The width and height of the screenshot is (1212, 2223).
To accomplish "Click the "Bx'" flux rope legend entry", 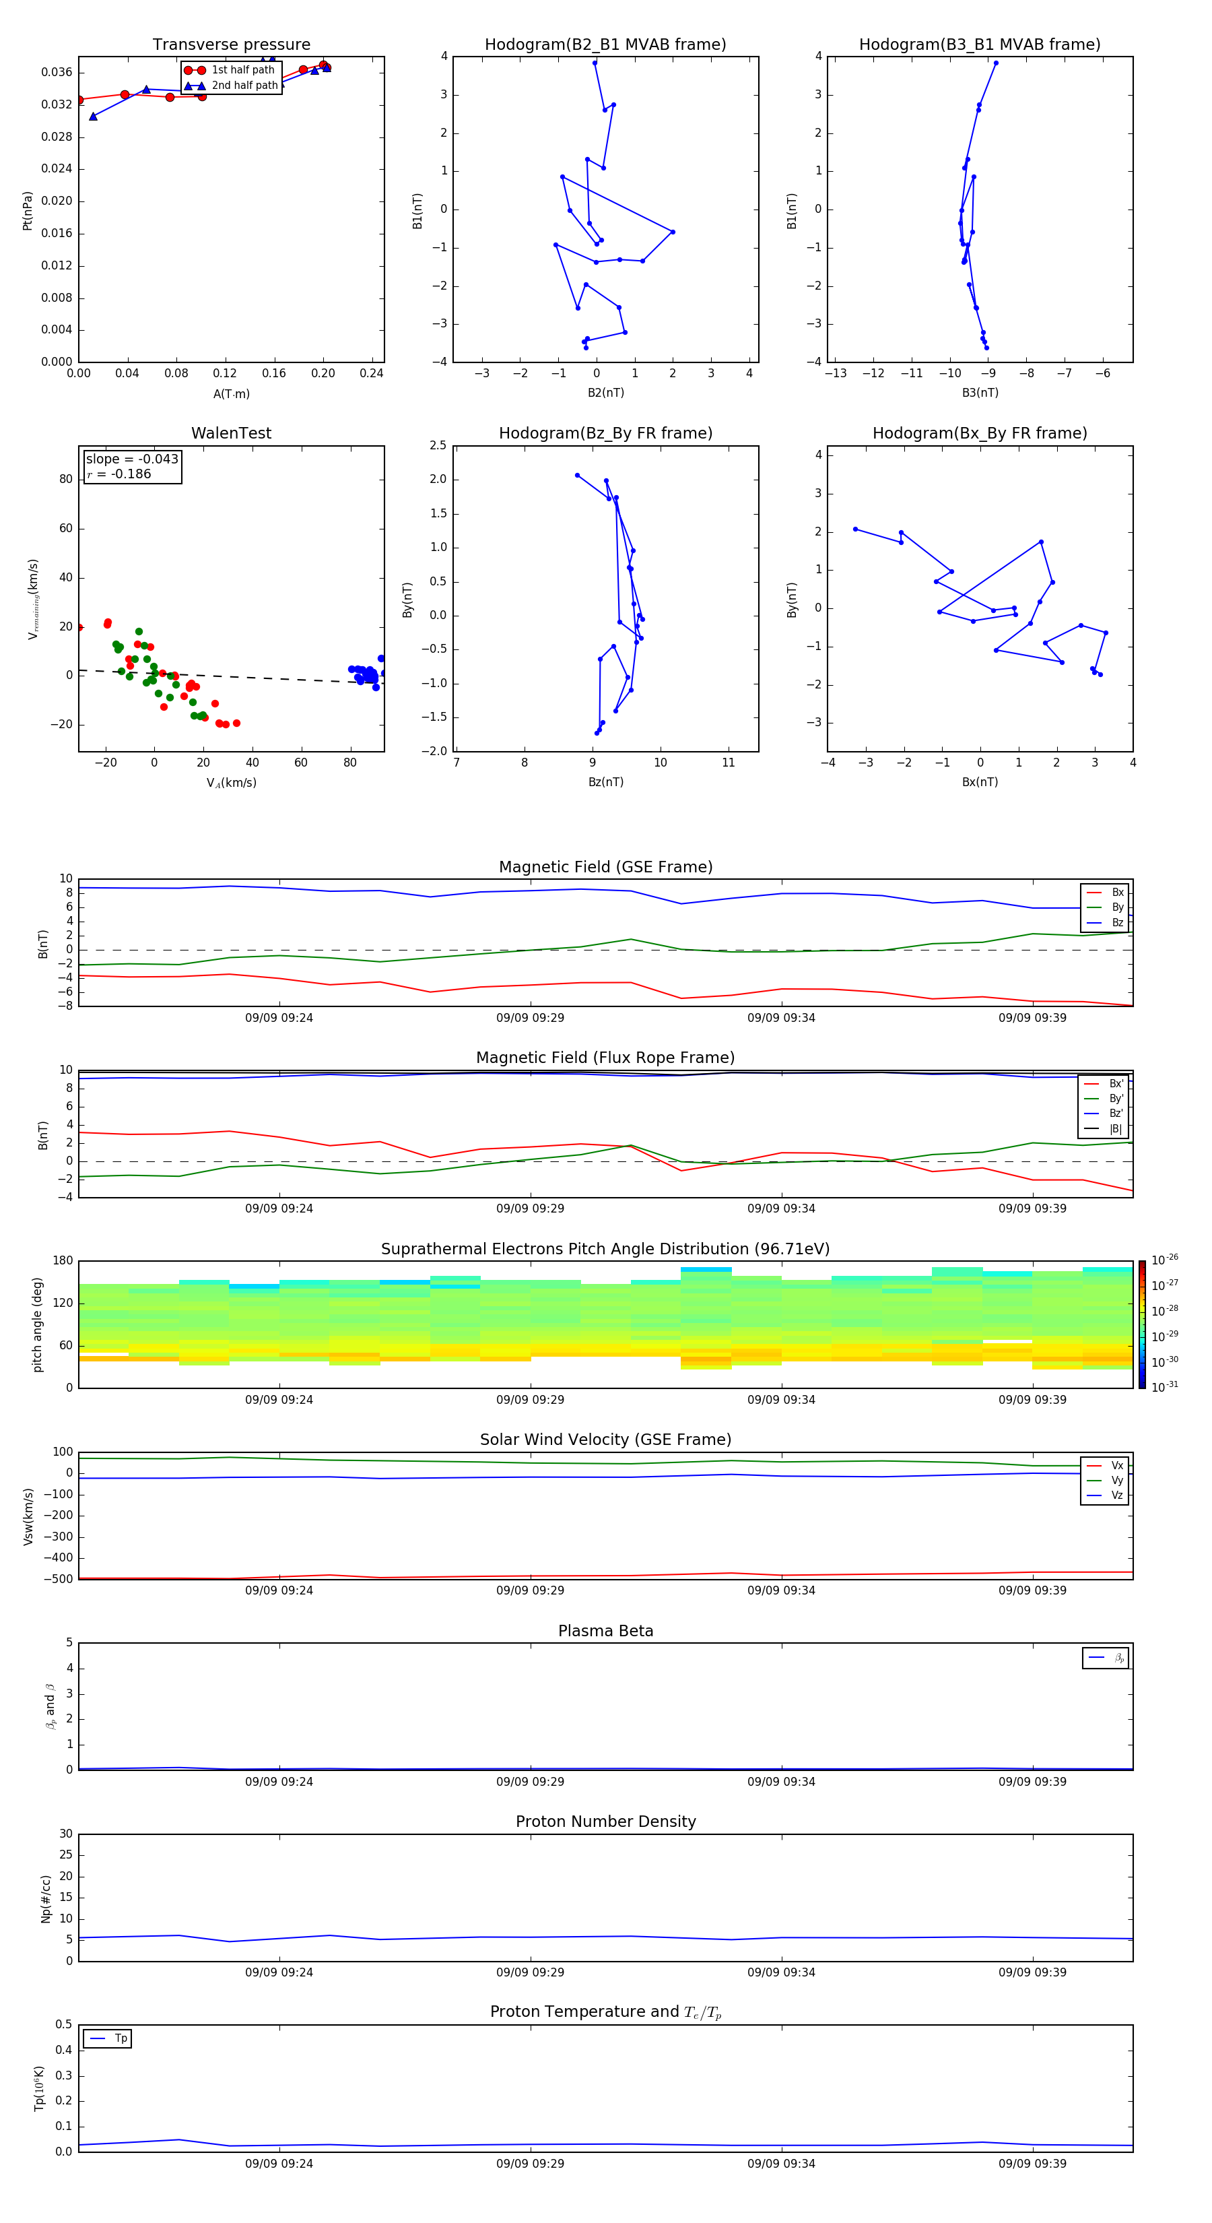I will coord(1104,1084).
